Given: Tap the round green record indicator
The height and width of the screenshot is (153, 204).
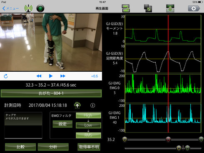Looking at the screenshot, I should point(40,8).
